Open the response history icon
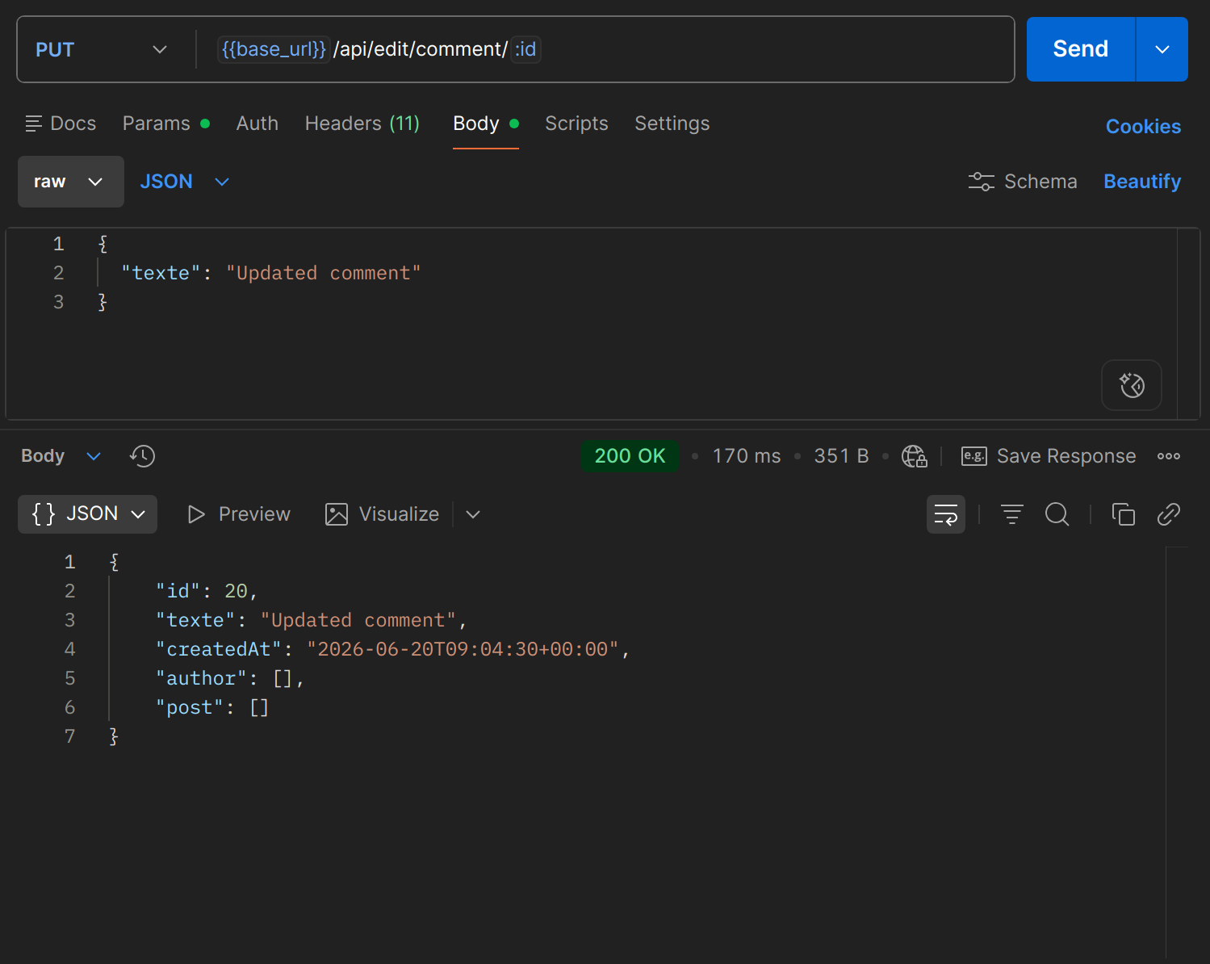This screenshot has height=964, width=1210. pos(142,456)
